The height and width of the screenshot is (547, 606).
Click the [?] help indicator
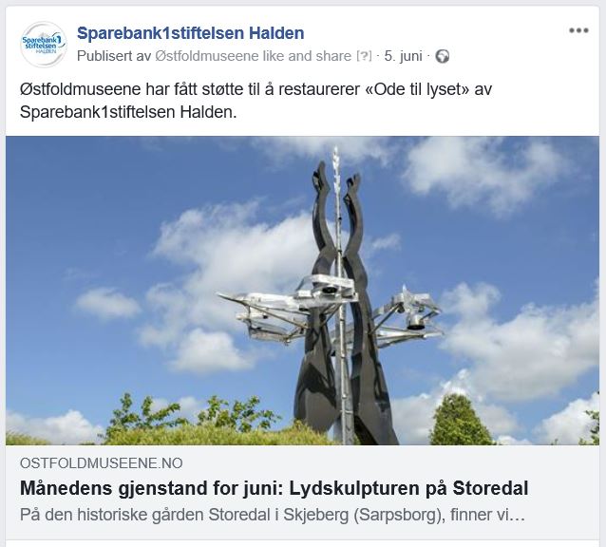364,56
